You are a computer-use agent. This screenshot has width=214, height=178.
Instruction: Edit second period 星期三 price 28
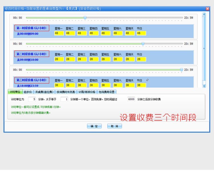point(82,59)
